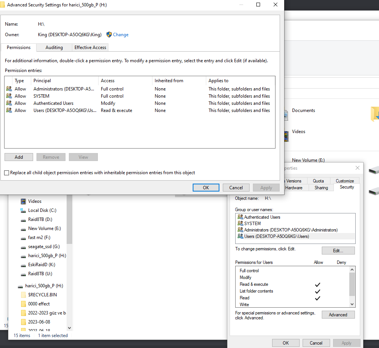
Task: Click the 0000 effect folder icon
Action: pyautogui.click(x=23, y=304)
